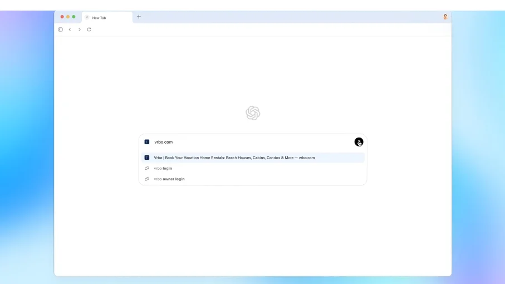
Task: Go back using the back arrow
Action: coord(70,30)
